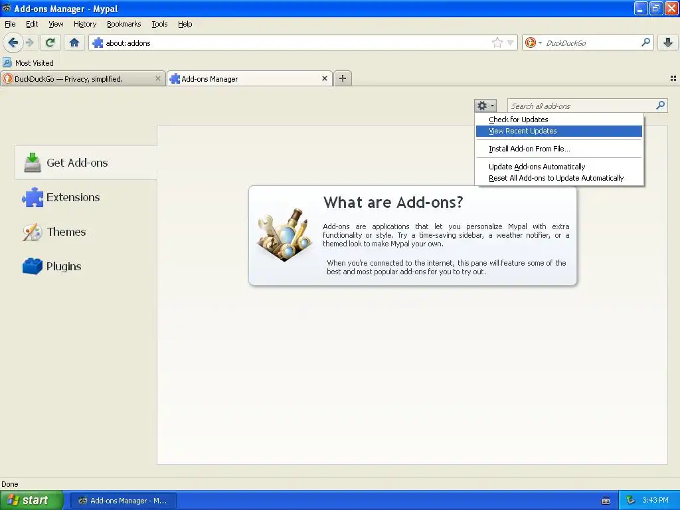The image size is (680, 510).
Task: Bookmark this page with the star icon
Action: [x=497, y=42]
